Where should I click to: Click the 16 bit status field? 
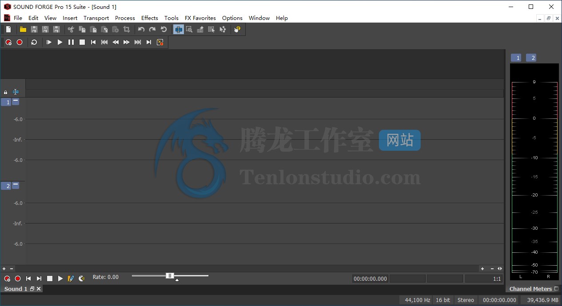pos(443,300)
